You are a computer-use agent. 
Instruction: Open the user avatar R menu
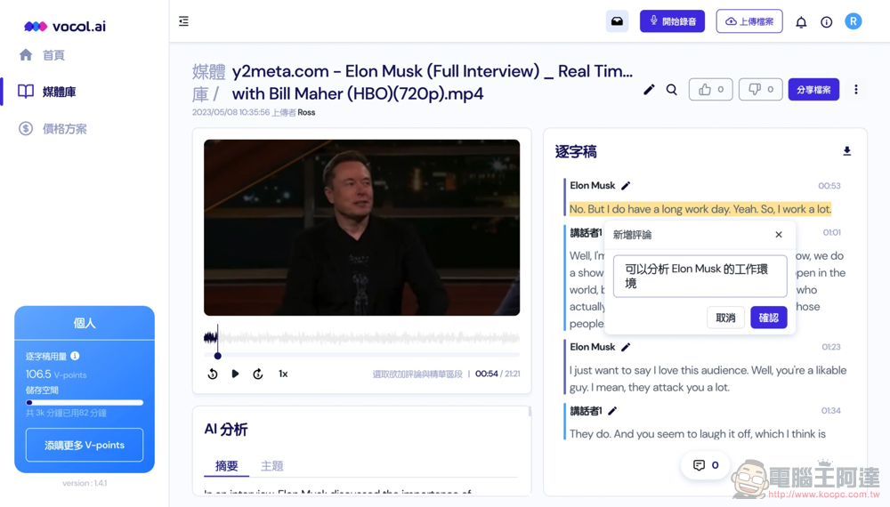tap(853, 21)
